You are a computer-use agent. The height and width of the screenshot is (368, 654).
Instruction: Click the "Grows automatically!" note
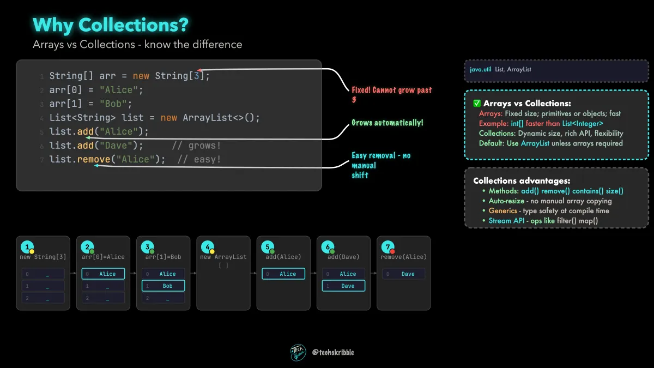387,123
